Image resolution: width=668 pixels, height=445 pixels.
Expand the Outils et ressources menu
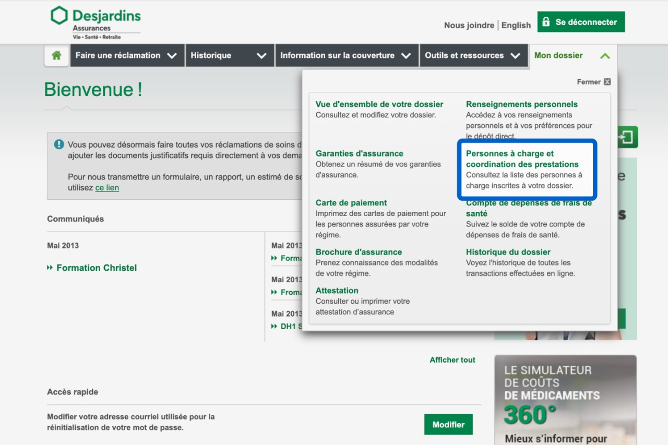472,55
